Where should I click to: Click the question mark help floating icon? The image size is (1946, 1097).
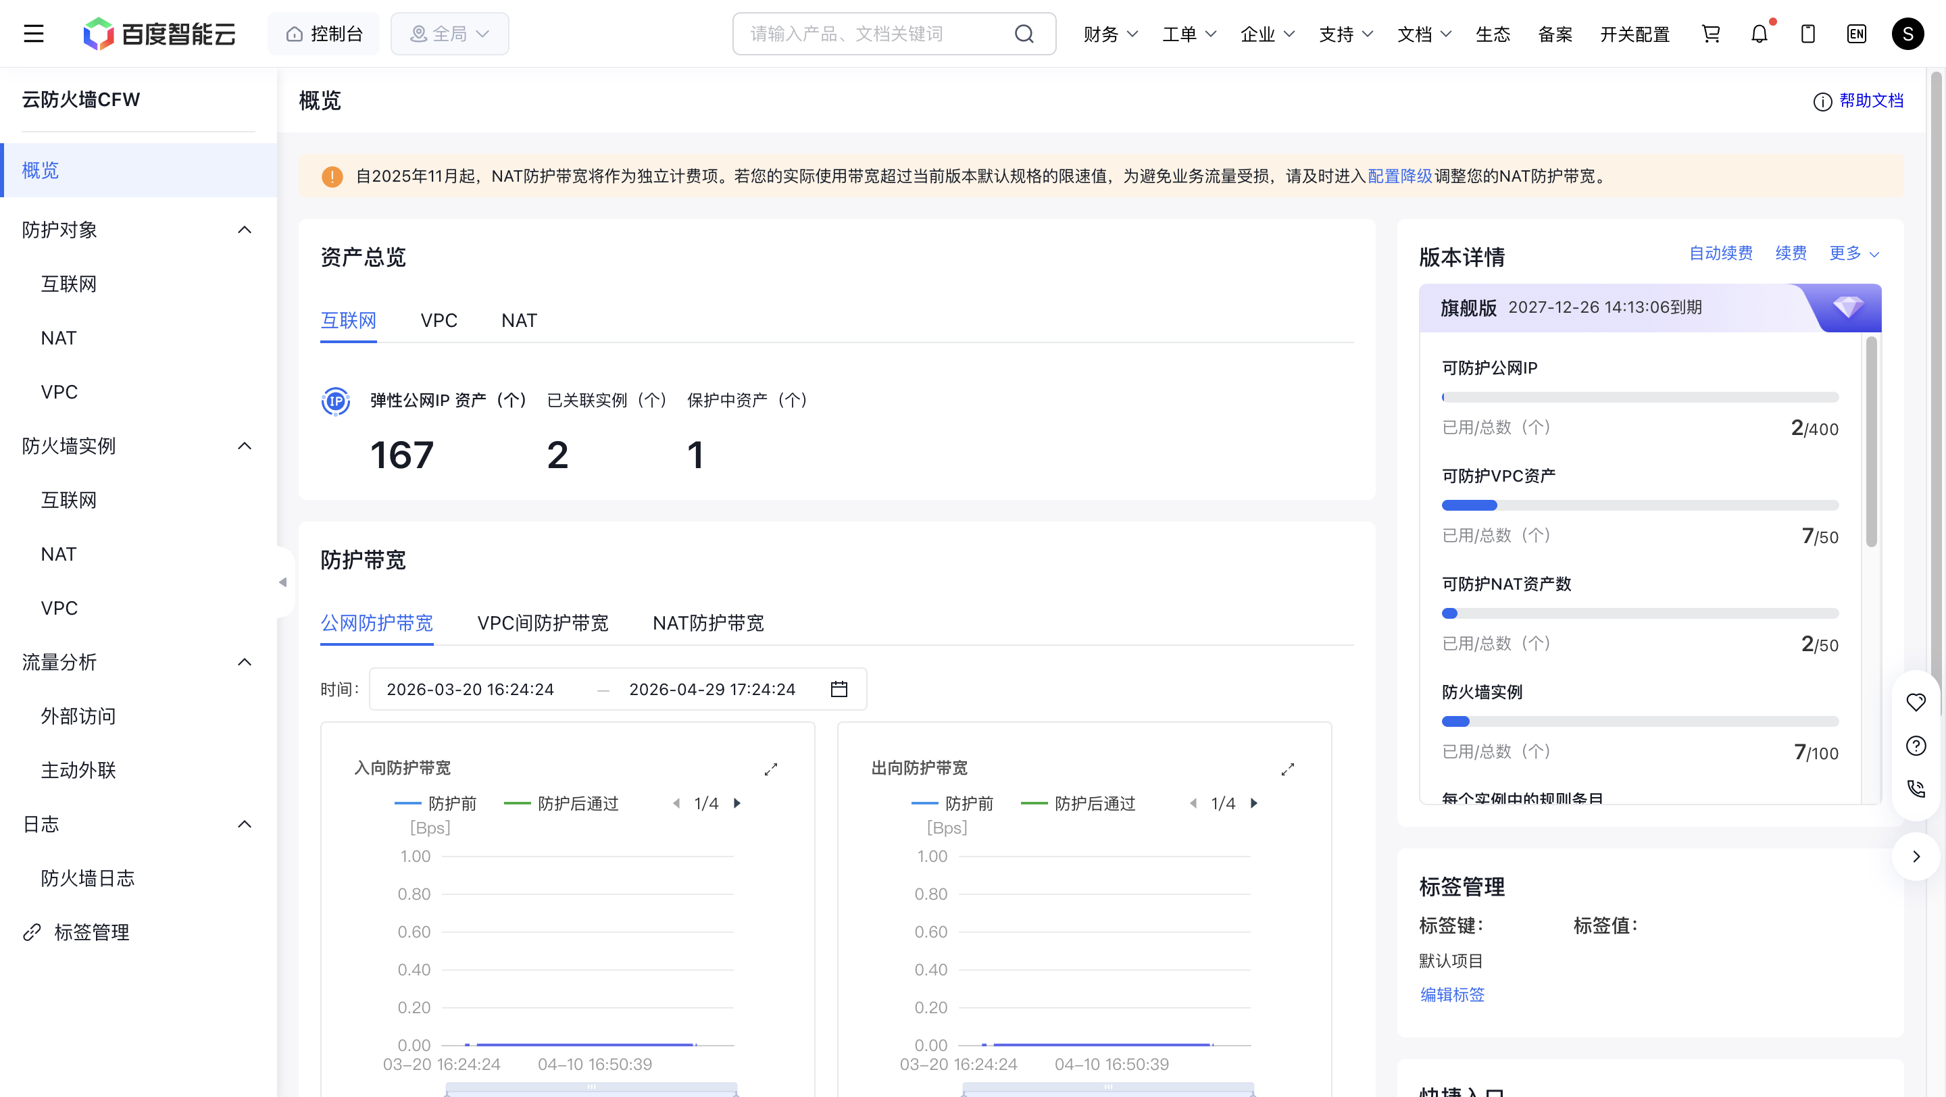pyautogui.click(x=1916, y=745)
